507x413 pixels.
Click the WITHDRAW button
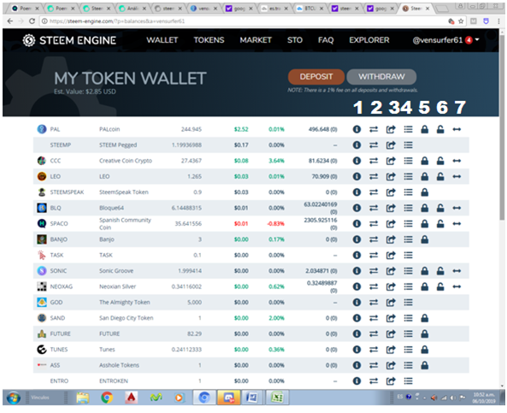pyautogui.click(x=381, y=77)
